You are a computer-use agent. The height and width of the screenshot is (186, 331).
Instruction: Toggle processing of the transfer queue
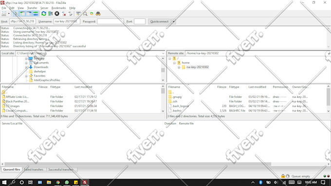point(50,14)
